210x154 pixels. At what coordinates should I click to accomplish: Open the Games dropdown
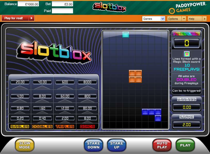(x=154, y=19)
